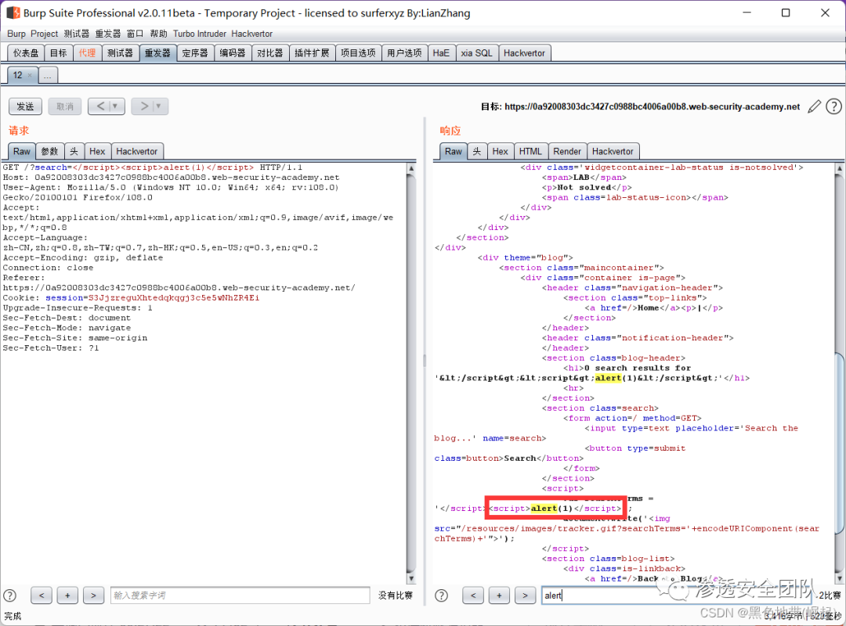Select response Hackvertor tab
Image resolution: width=846 pixels, height=626 pixels.
[613, 152]
